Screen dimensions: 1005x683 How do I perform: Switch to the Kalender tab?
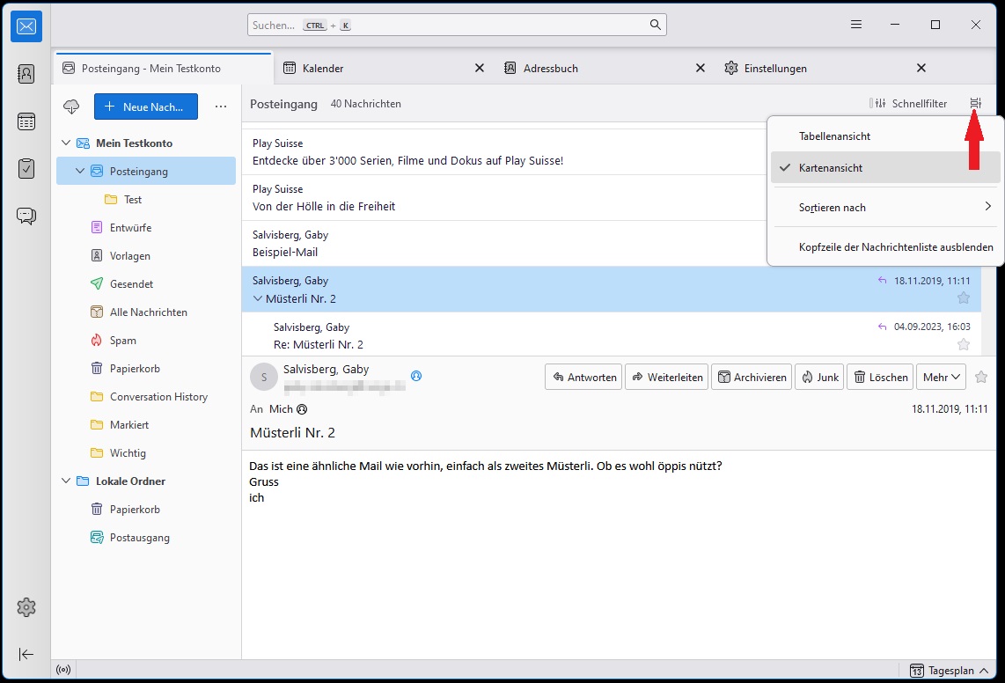tap(322, 69)
